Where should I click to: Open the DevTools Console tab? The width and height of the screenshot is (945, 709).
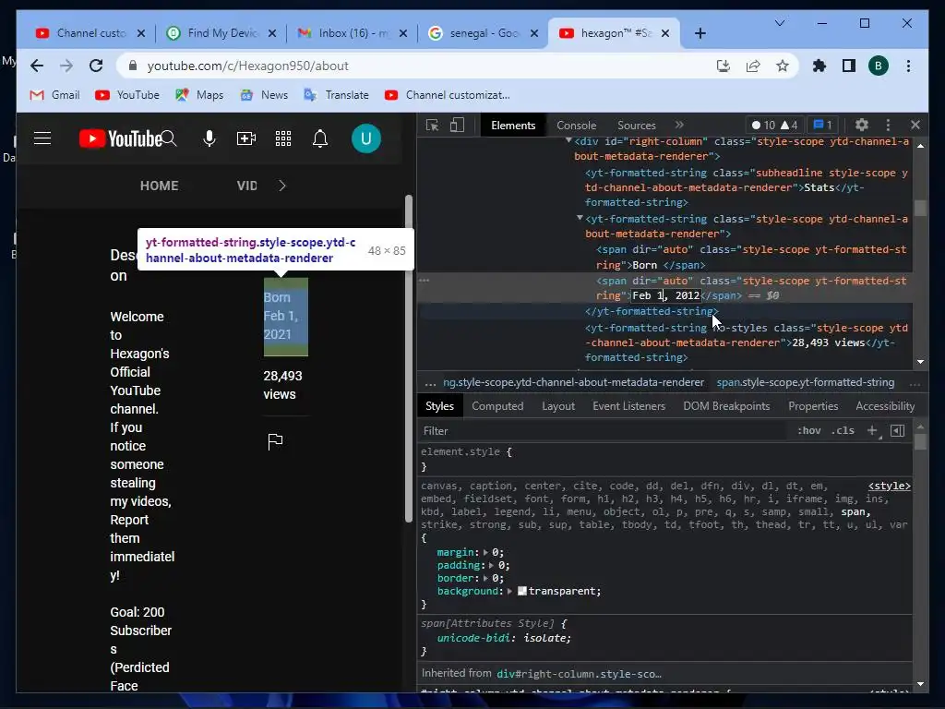click(576, 125)
